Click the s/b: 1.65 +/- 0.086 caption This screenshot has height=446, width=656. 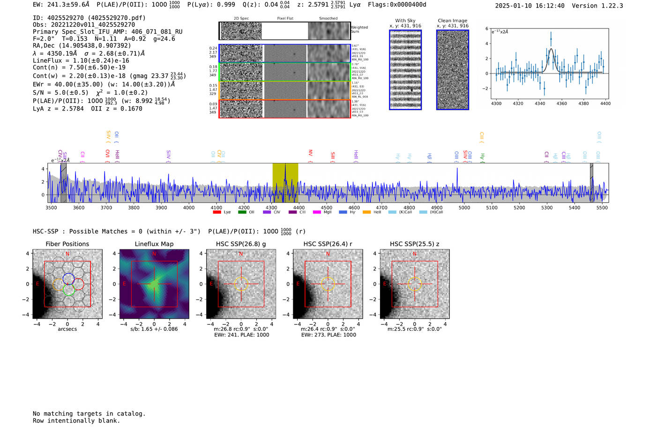point(154,329)
